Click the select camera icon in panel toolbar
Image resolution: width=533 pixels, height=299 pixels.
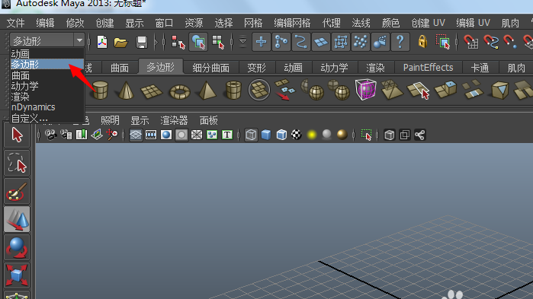pos(50,135)
